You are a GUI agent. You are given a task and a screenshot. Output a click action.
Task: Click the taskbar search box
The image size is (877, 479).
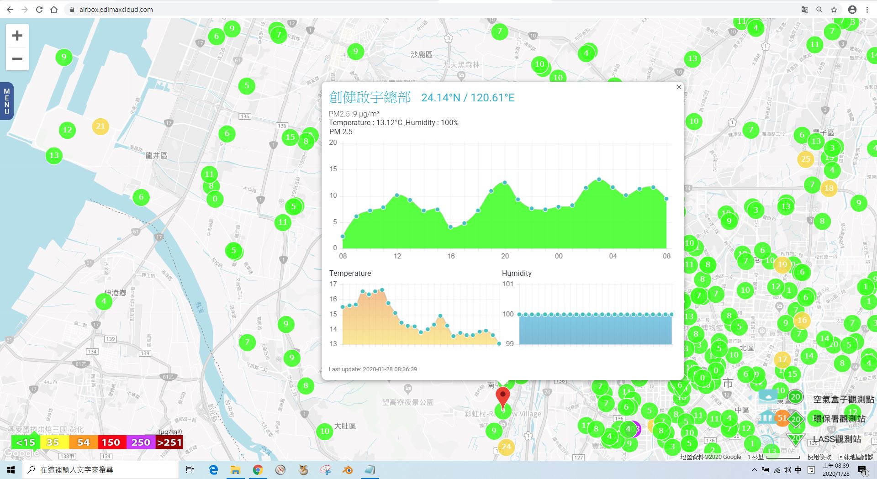pos(100,470)
